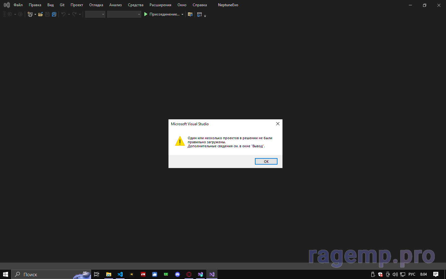Image resolution: width=446 pixels, height=279 pixels.
Task: Switch the РУС input language indicator
Action: pos(412,274)
